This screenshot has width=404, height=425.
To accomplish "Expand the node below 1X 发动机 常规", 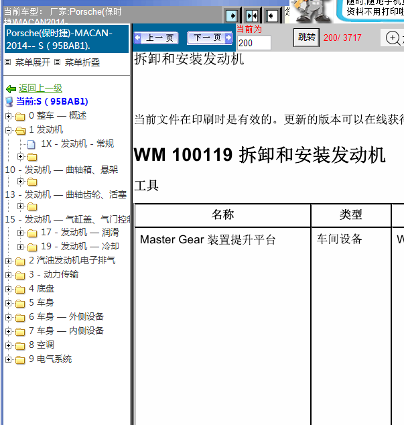I will pyautogui.click(x=20, y=157).
